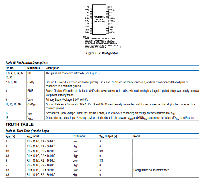This screenshot has width=201, height=182.
Task: Click pin number 9 cell in Table 15
Action: tap(6, 100)
